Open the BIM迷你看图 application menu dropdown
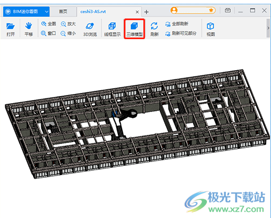 47,12
